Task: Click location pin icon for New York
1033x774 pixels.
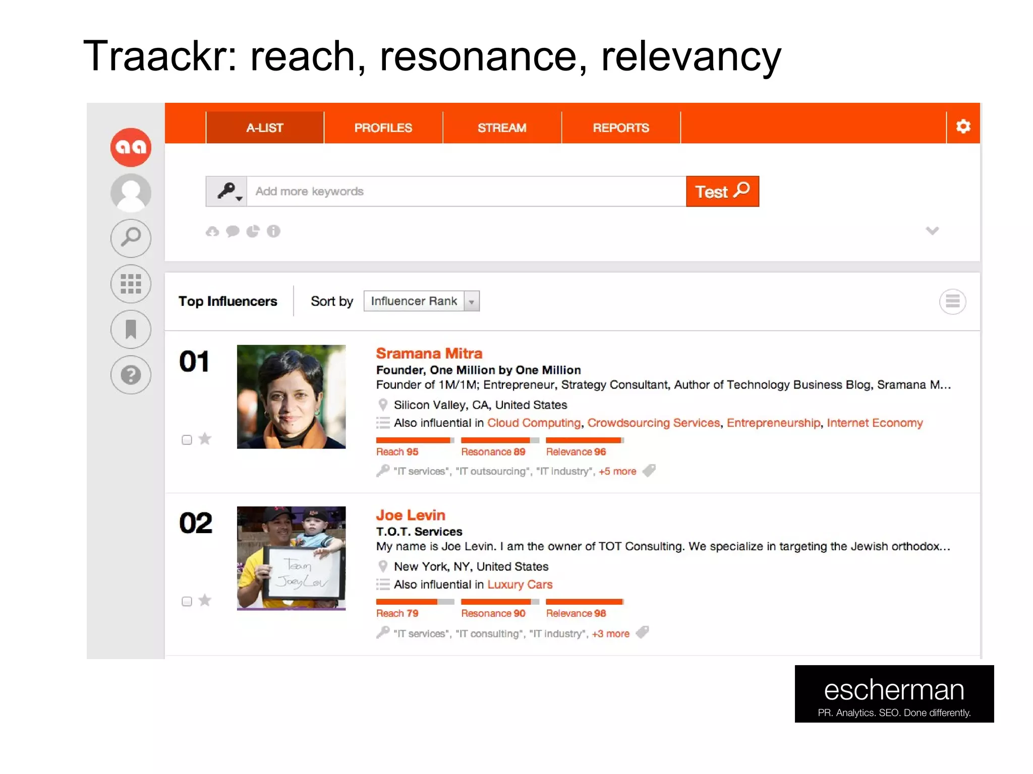Action: tap(383, 566)
